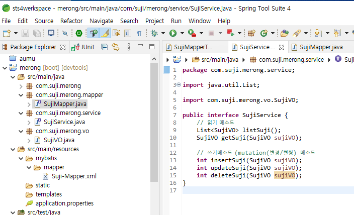
Task: Click the Relaunch red-square play icon
Action: pos(231,33)
